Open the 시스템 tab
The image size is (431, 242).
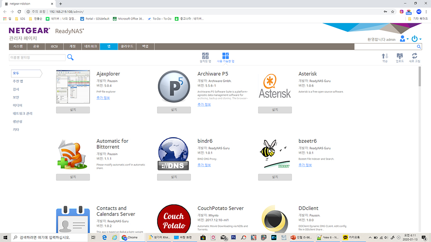tap(18, 46)
